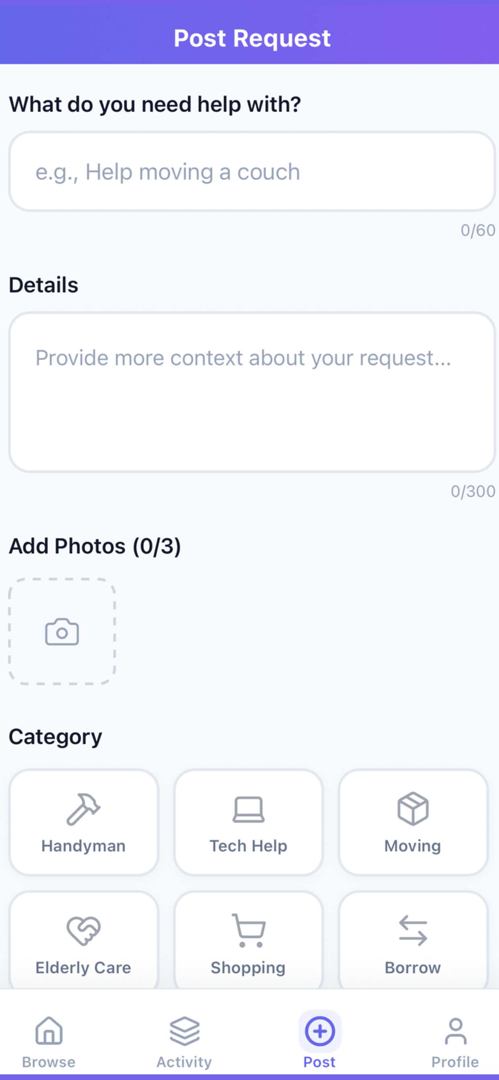This screenshot has height=1080, width=499.
Task: Go to Profile via the person icon
Action: pos(455,1031)
